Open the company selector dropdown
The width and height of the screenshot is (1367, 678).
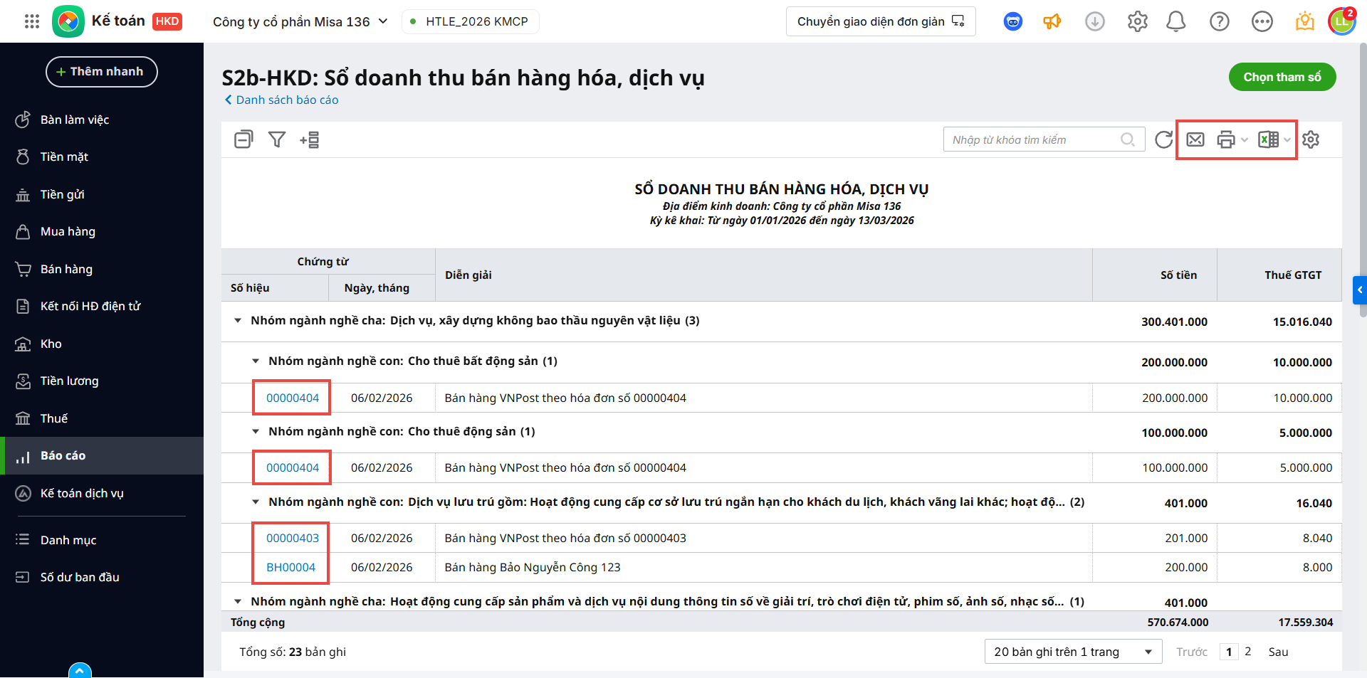300,22
